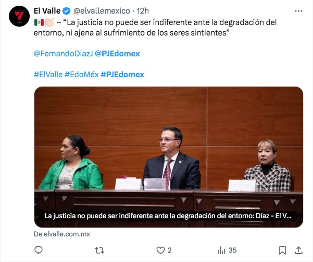Open the 12h timestamp link

(143, 11)
